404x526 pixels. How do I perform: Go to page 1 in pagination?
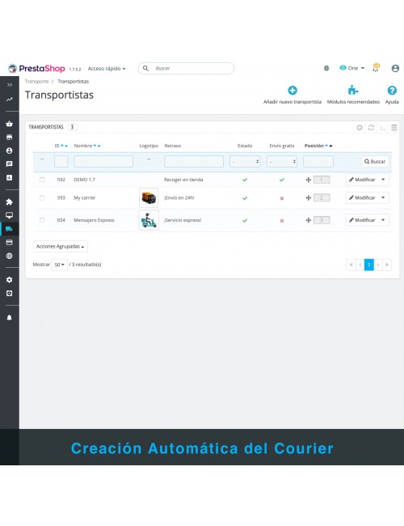point(368,265)
